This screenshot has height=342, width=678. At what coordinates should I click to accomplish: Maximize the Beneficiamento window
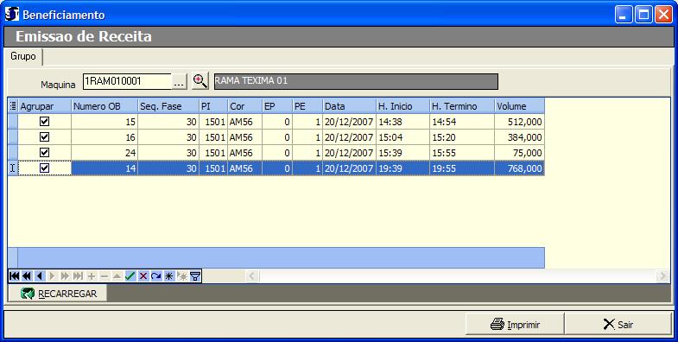coord(643,15)
